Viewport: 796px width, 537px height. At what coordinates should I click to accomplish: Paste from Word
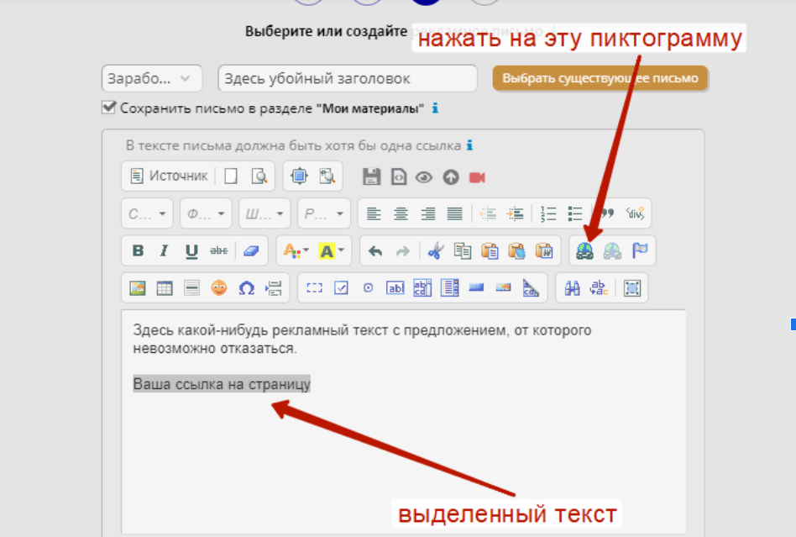pos(544,251)
